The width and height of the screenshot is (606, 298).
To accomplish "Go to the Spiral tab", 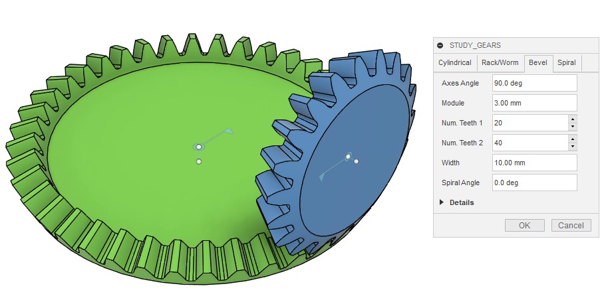I will [567, 63].
